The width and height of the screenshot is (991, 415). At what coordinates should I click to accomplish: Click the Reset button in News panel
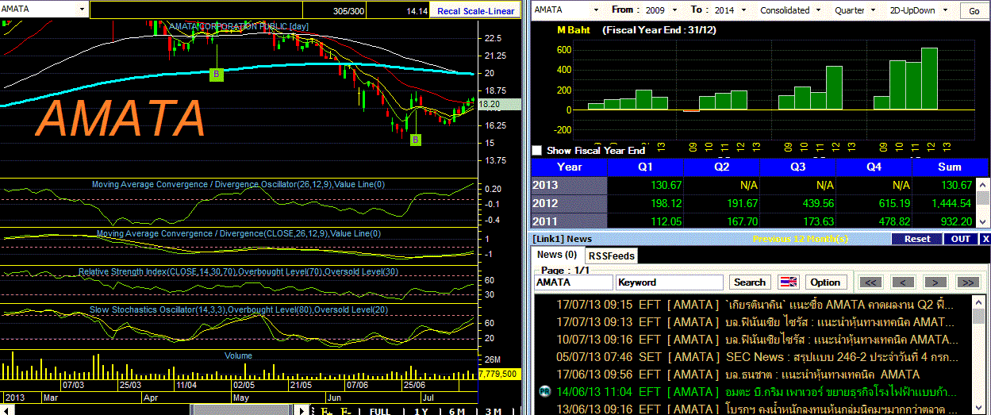tap(917, 239)
